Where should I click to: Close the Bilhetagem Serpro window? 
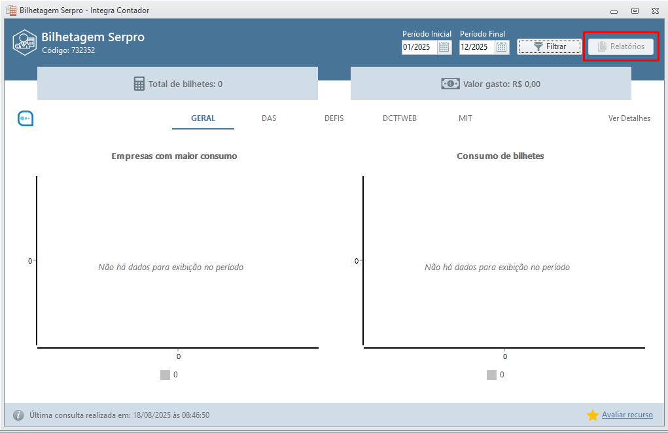(655, 11)
